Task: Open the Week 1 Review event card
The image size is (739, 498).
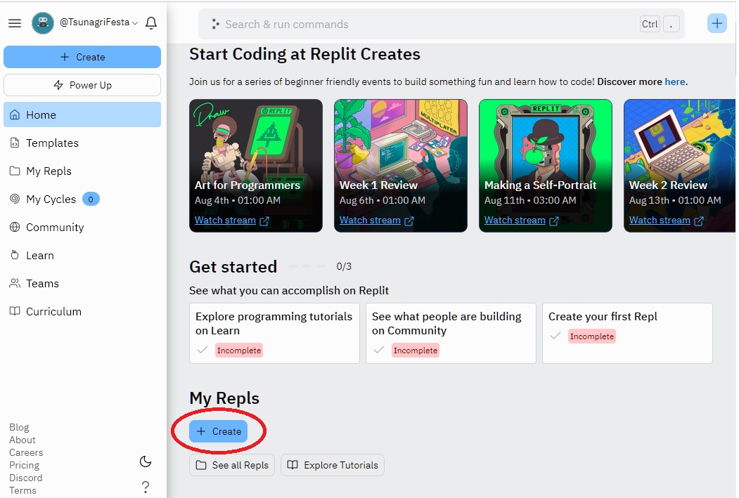Action: [401, 166]
